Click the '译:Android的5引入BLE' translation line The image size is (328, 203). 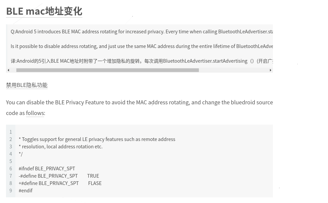[142, 61]
